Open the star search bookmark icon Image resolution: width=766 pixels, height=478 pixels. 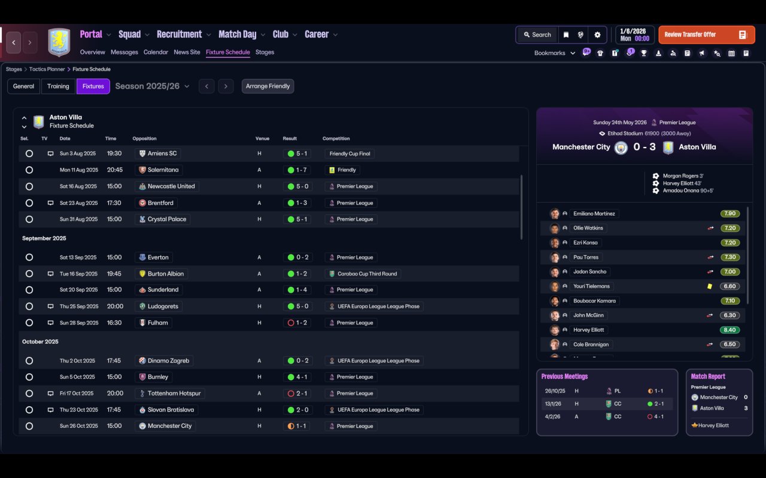click(716, 53)
